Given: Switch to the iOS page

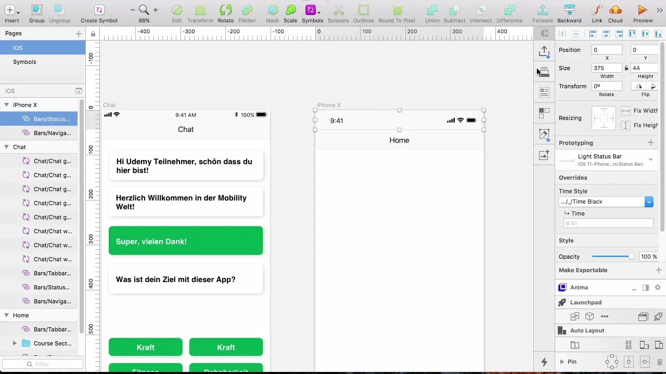Looking at the screenshot, I should pos(43,48).
